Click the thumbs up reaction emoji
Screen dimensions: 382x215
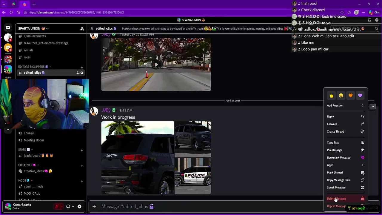(331, 96)
